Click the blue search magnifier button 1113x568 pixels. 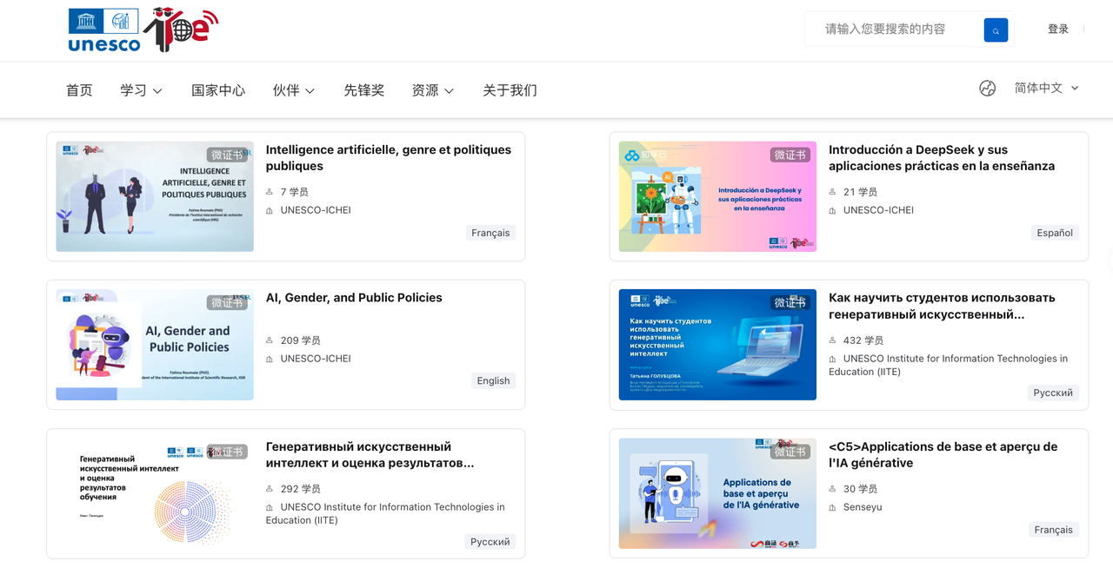[996, 30]
